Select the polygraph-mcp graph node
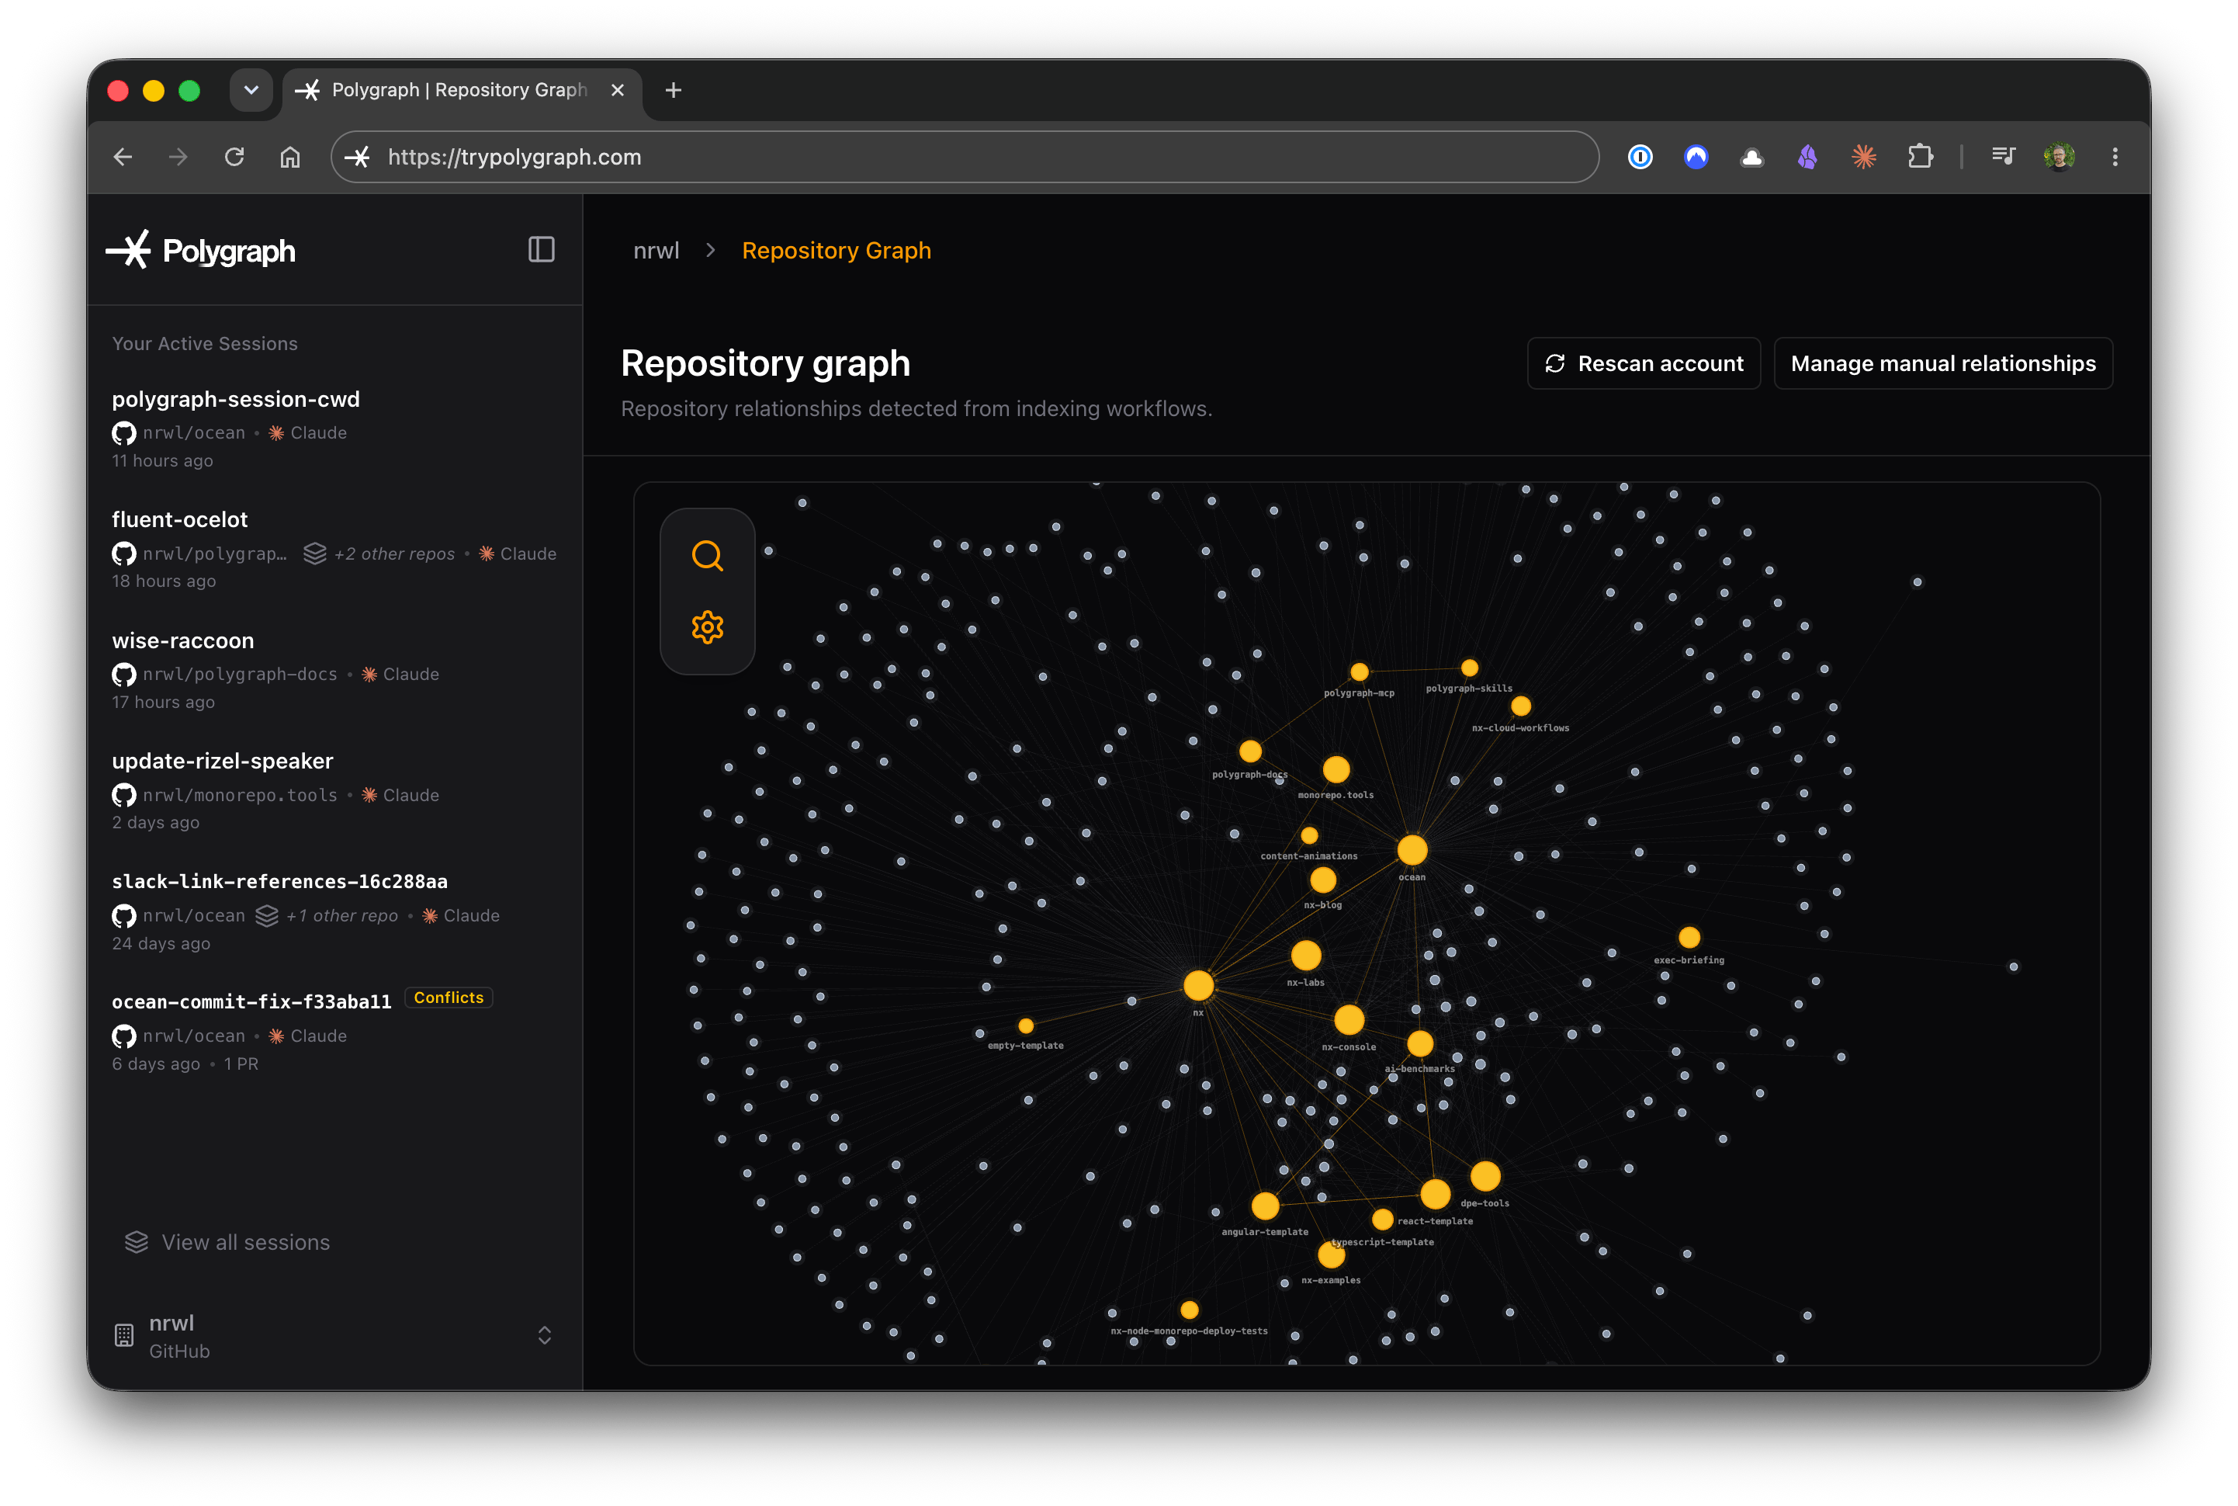Image resolution: width=2238 pixels, height=1506 pixels. (1360, 672)
